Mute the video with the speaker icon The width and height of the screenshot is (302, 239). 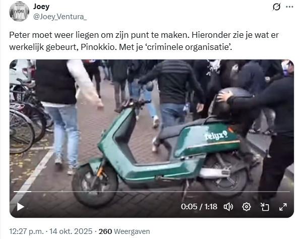click(x=228, y=207)
